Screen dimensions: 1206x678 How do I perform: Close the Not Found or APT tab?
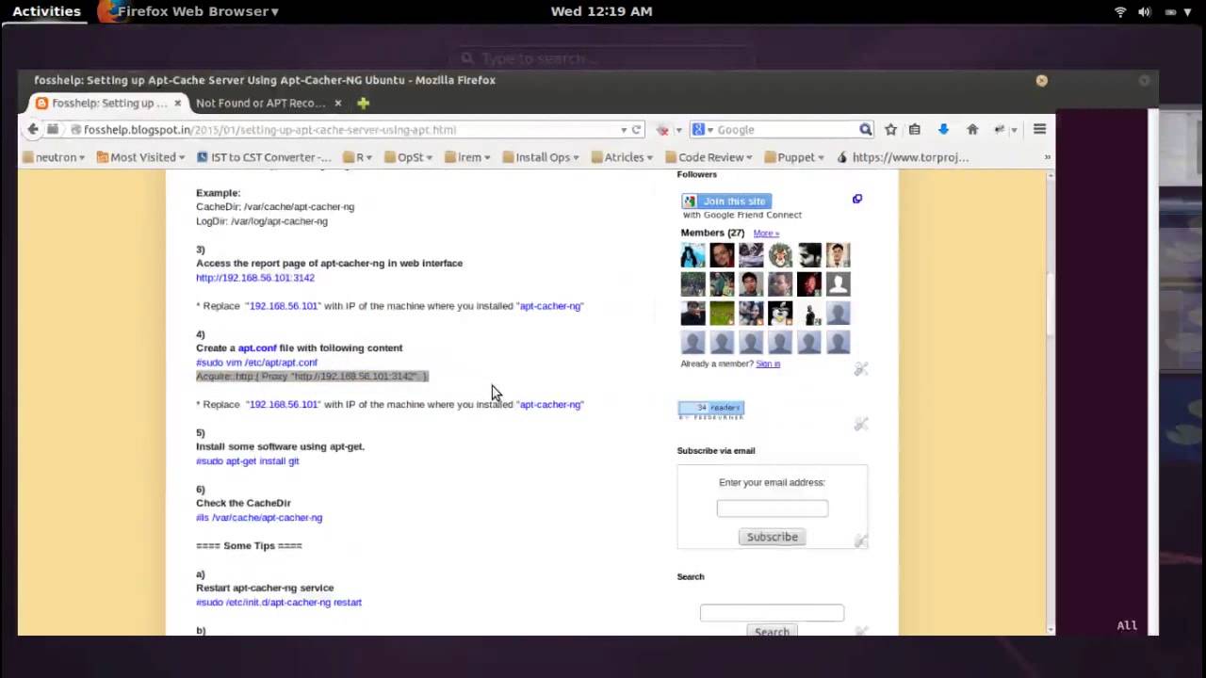click(337, 103)
